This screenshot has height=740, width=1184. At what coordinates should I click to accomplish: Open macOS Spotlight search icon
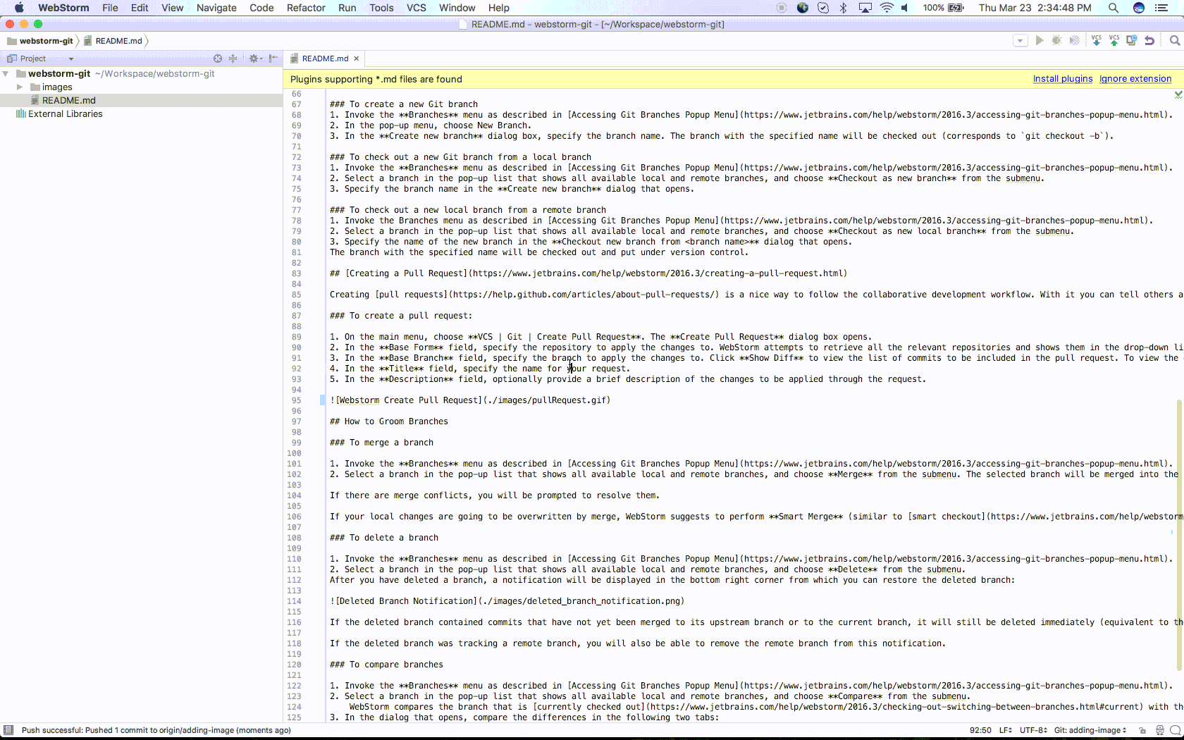pyautogui.click(x=1114, y=8)
